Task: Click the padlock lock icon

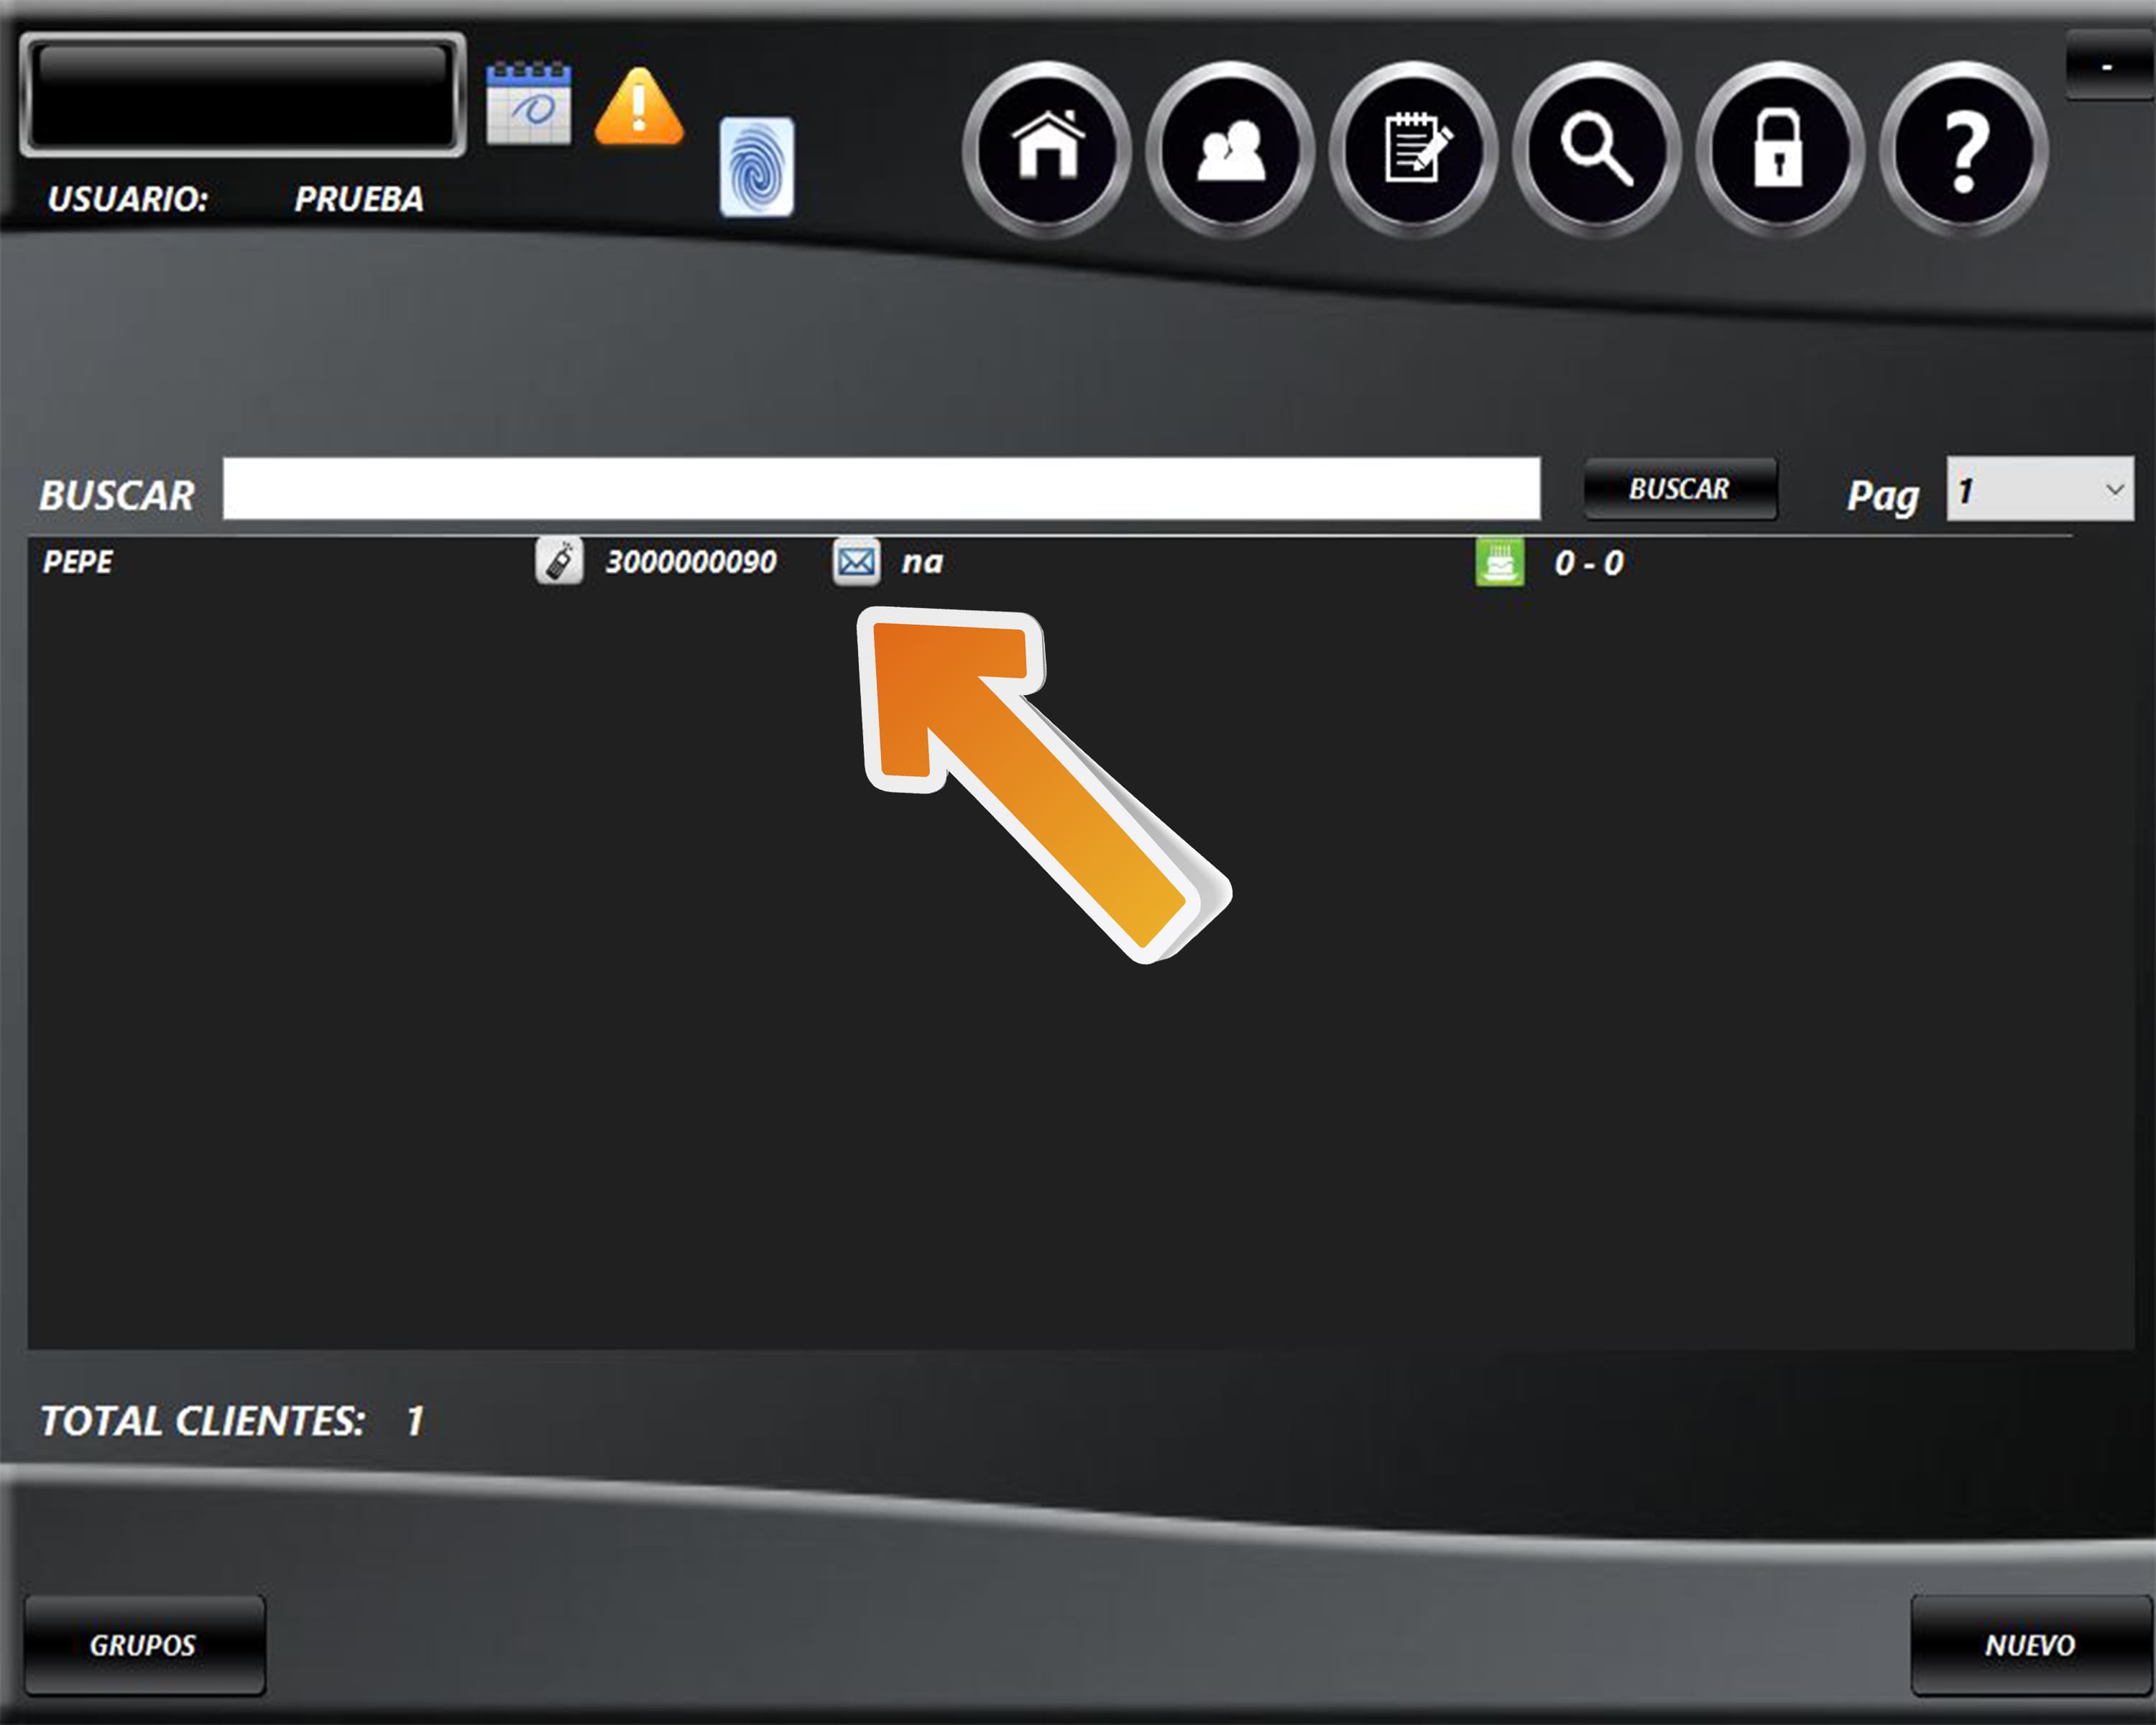Action: (1780, 149)
